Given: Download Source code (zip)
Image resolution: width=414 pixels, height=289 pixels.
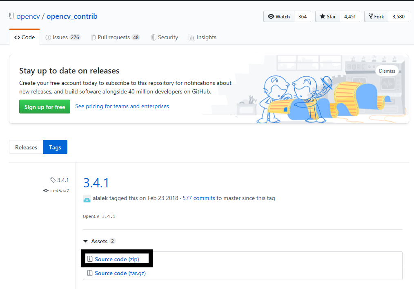Looking at the screenshot, I should 117,259.
